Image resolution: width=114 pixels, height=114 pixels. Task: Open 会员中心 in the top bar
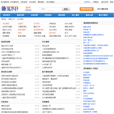[x=87, y=2]
